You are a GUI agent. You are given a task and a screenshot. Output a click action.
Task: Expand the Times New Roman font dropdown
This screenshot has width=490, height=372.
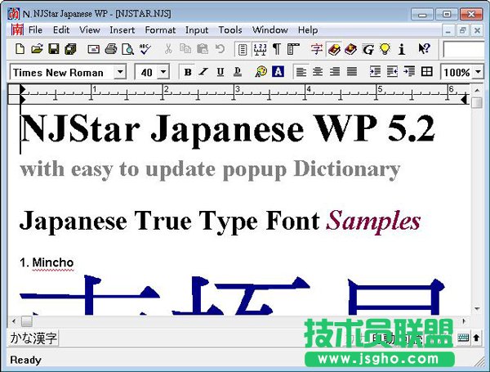(x=120, y=72)
